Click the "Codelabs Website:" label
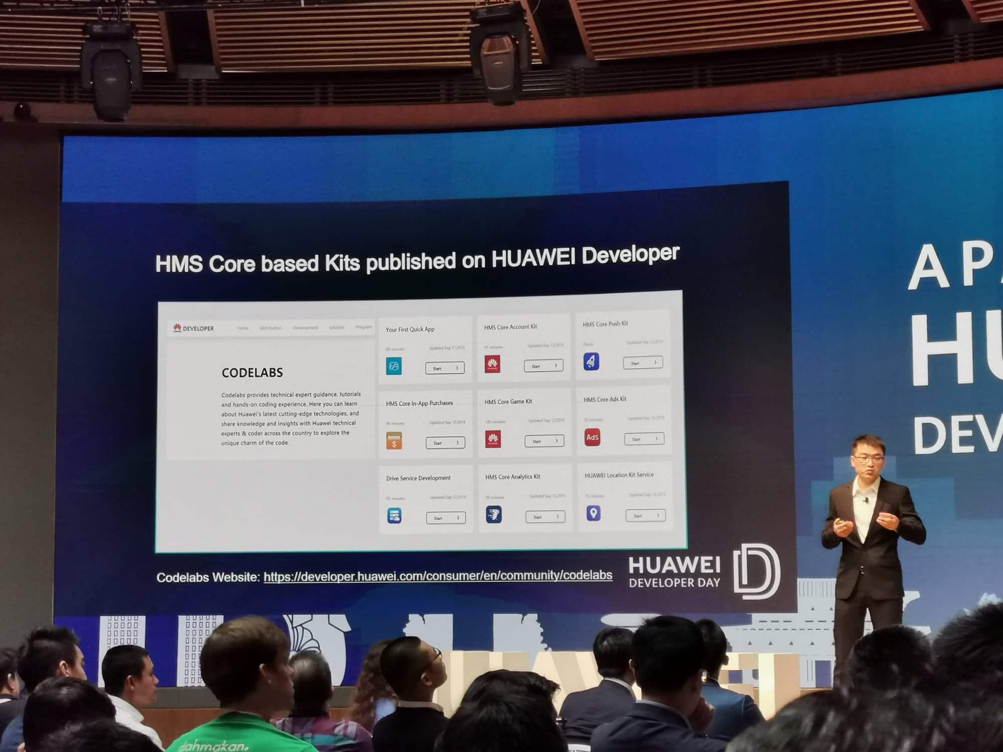The image size is (1003, 752). click(x=208, y=578)
